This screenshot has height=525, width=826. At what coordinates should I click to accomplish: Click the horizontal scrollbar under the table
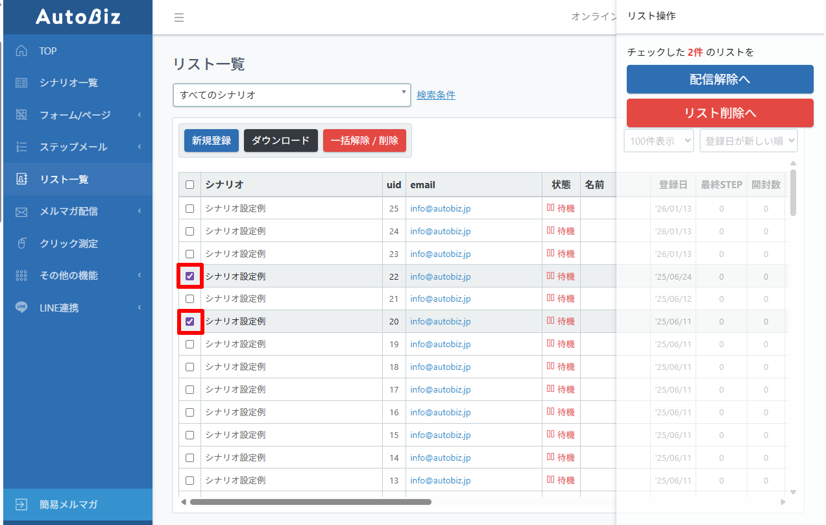[310, 502]
